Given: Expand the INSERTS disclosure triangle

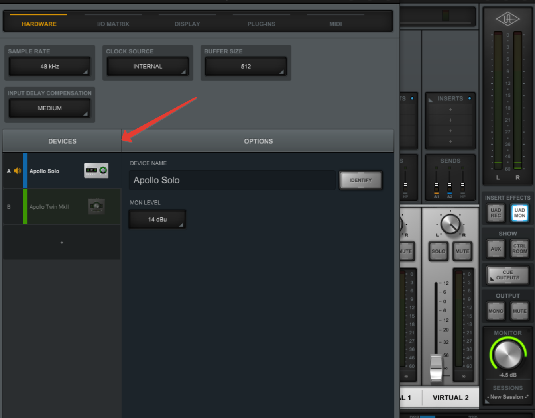Looking at the screenshot, I should point(431,100).
